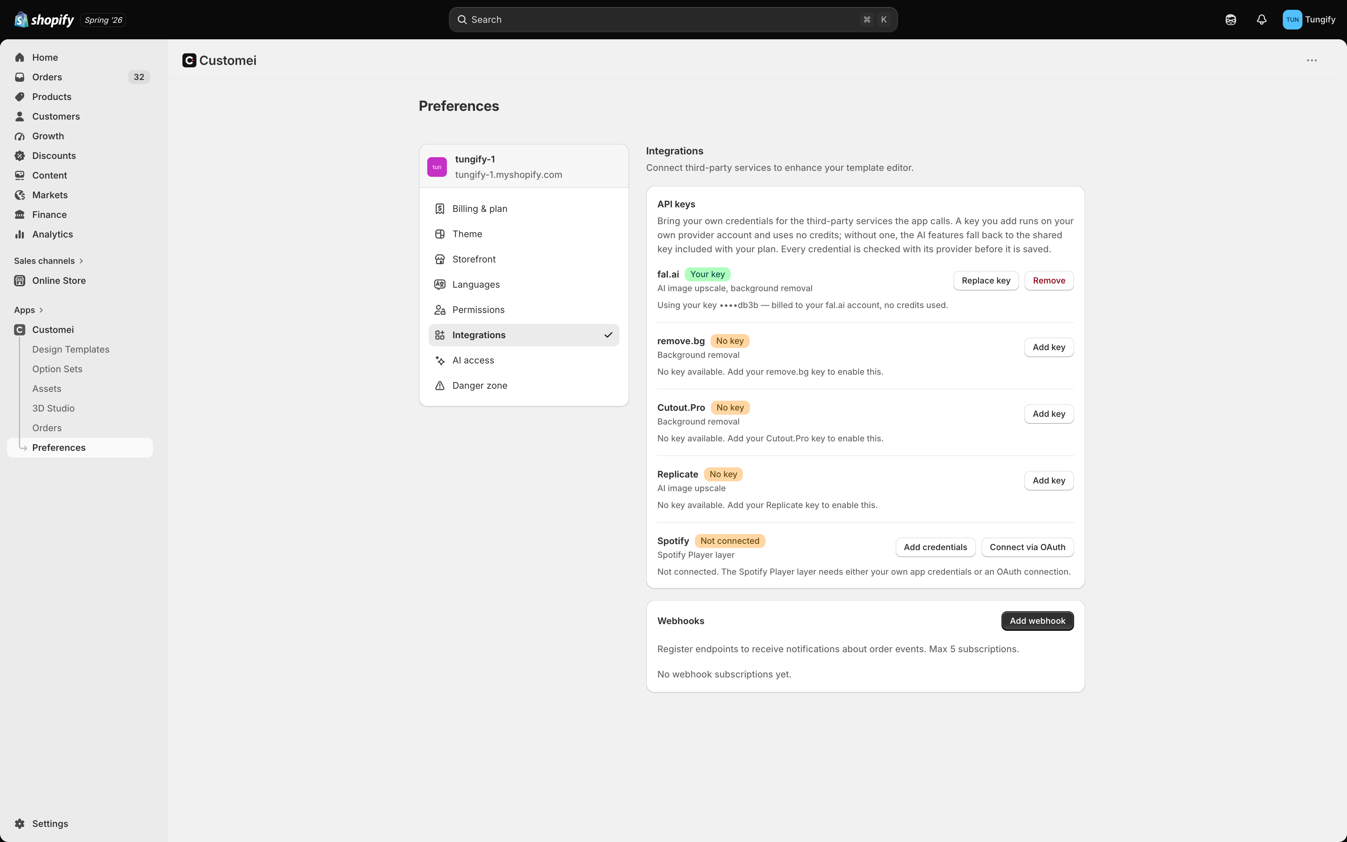Click the Home house icon in sidebar

tap(20, 57)
